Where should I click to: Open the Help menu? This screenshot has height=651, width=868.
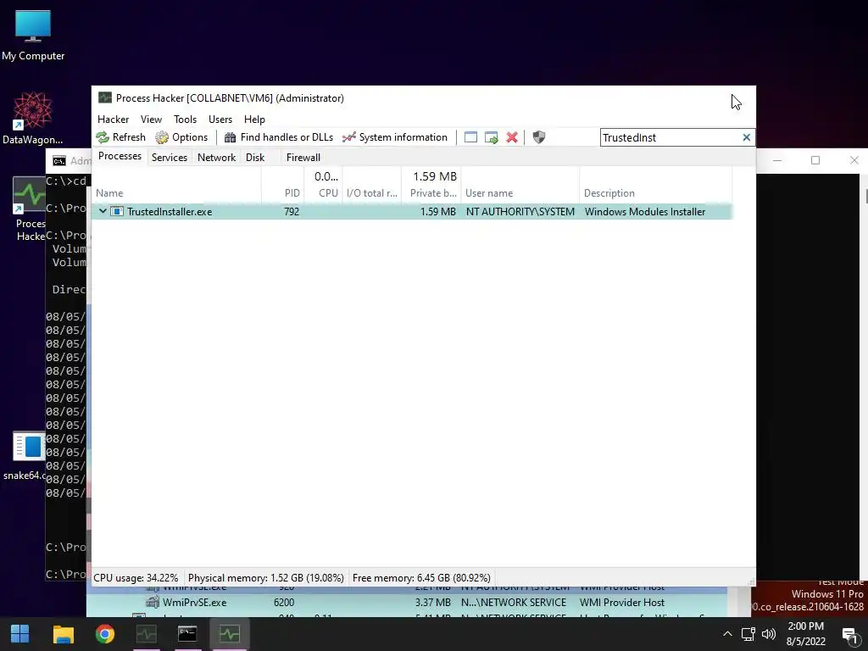pyautogui.click(x=254, y=120)
